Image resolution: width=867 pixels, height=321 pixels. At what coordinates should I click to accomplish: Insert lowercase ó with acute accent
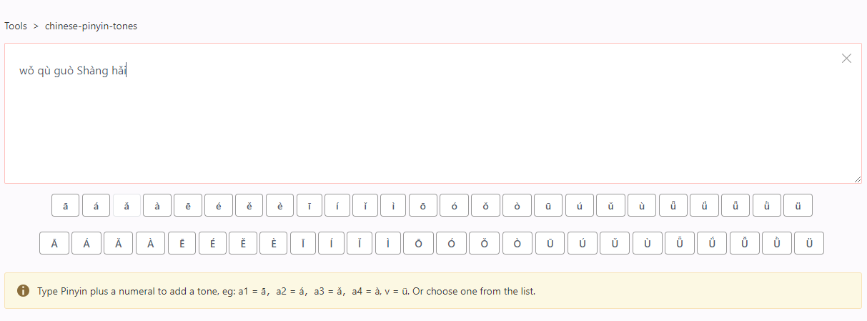(454, 206)
